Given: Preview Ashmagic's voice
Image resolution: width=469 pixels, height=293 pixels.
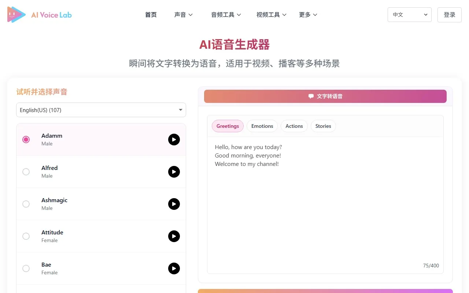Looking at the screenshot, I should (x=174, y=204).
